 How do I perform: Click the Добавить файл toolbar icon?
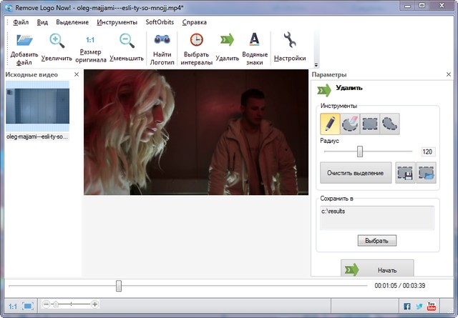point(24,40)
